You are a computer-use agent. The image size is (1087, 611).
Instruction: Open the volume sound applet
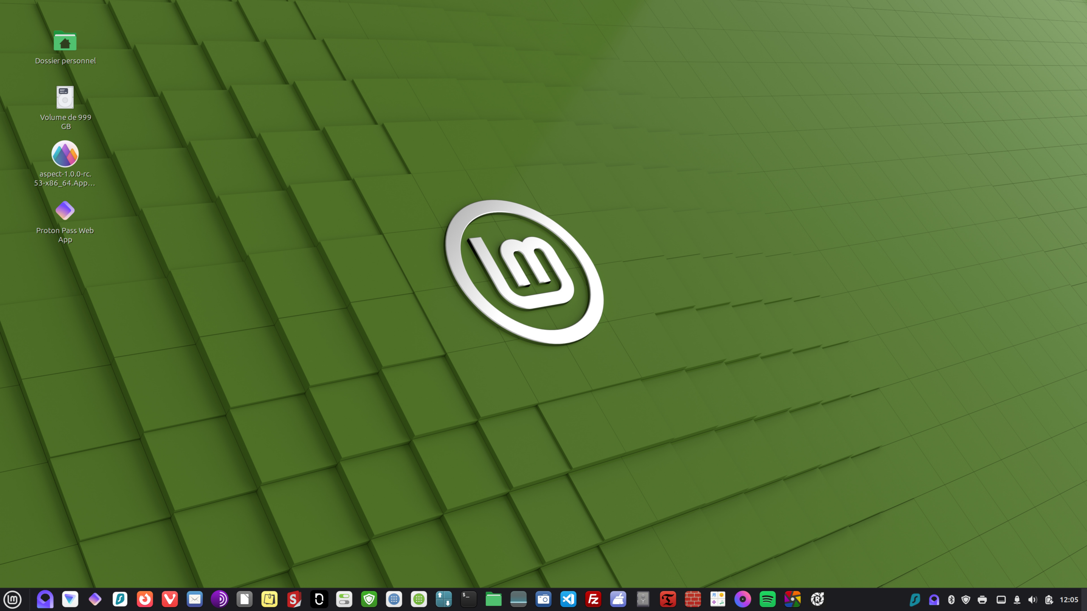click(x=1033, y=600)
